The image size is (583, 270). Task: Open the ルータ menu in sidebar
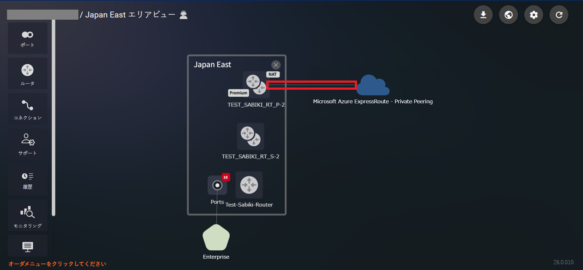pyautogui.click(x=28, y=74)
